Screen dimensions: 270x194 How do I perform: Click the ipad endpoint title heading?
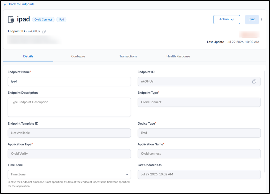click(23, 19)
